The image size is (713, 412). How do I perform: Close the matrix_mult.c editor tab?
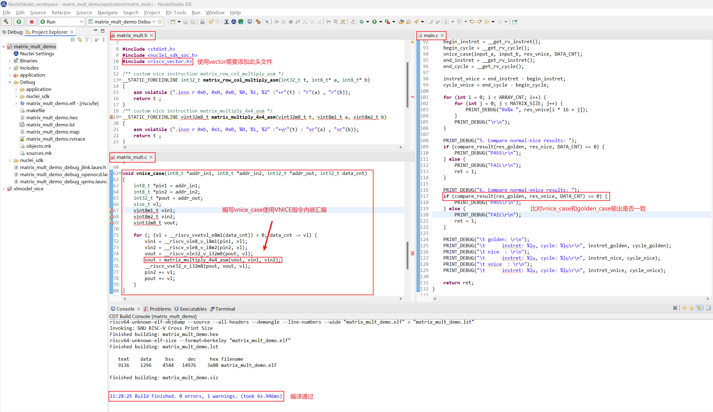(x=151, y=157)
